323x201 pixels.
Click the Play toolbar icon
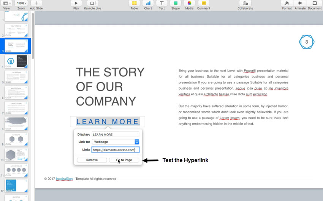click(76, 3)
